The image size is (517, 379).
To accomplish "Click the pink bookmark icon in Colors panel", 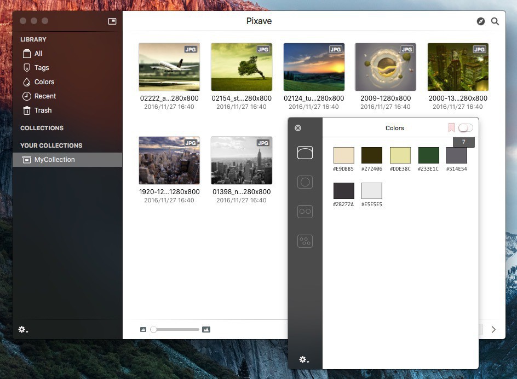I will pyautogui.click(x=451, y=127).
